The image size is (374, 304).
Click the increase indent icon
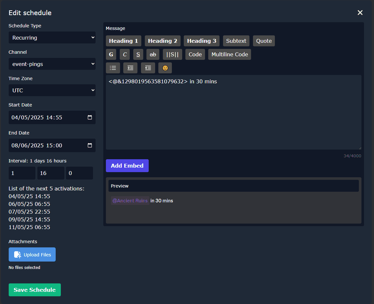pos(130,68)
